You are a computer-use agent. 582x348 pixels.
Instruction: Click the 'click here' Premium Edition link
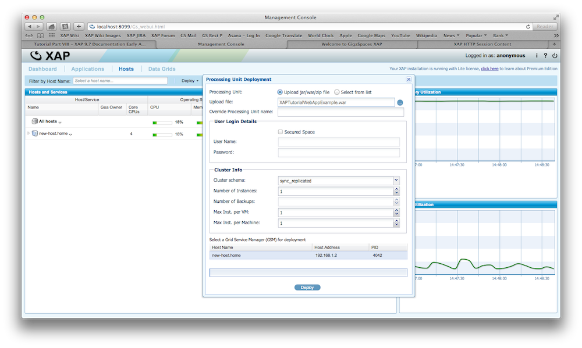[x=489, y=69]
